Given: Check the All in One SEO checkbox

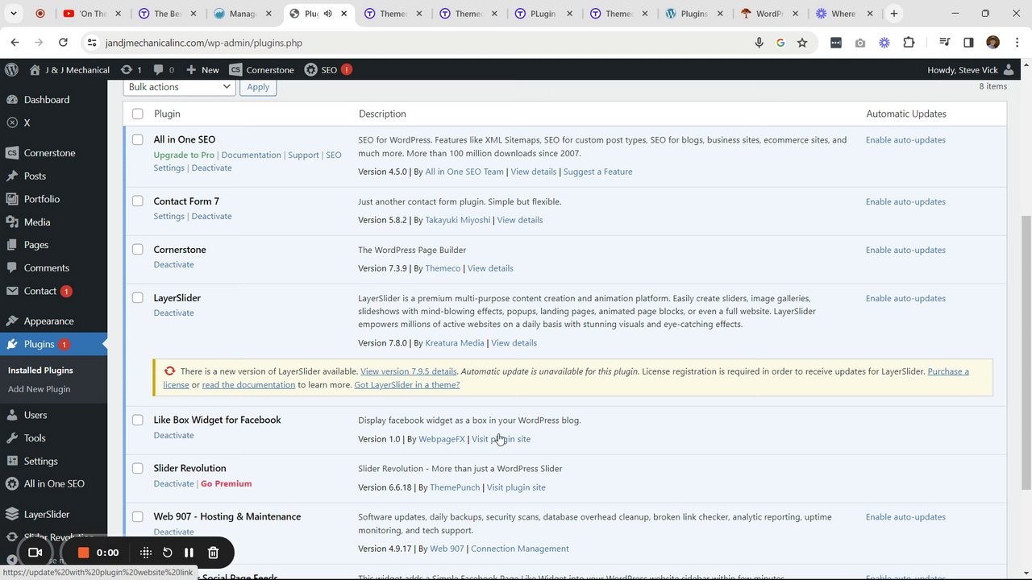Looking at the screenshot, I should point(138,139).
